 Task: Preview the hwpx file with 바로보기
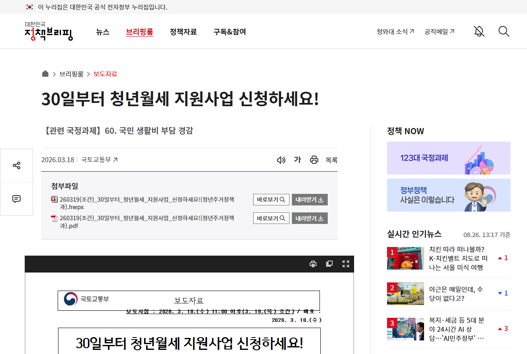(x=271, y=200)
